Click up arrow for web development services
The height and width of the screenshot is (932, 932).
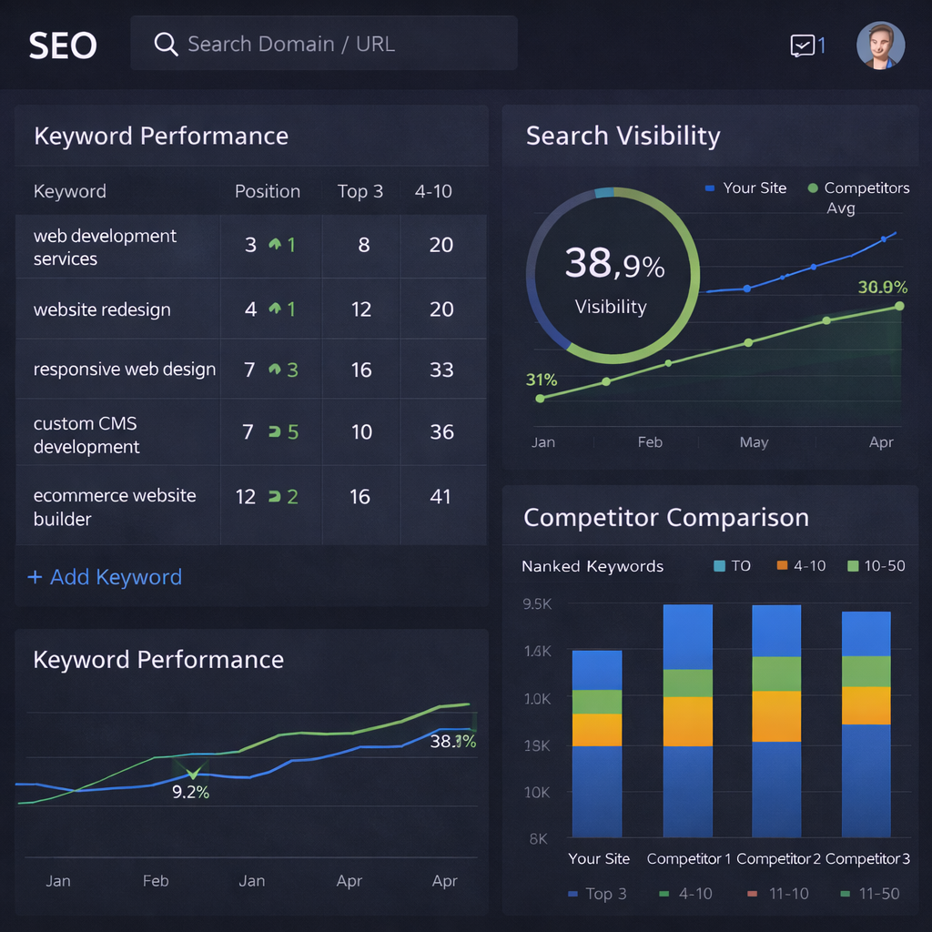(x=276, y=245)
